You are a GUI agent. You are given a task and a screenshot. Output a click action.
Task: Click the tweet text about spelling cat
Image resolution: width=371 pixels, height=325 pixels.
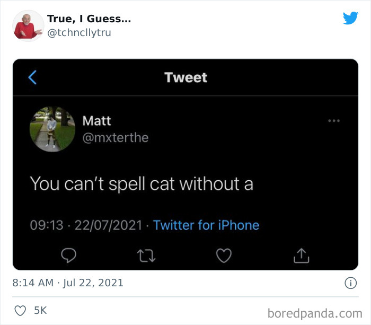click(142, 183)
